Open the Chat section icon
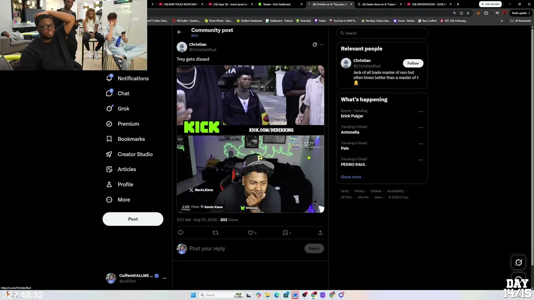Viewport: 534px width, 300px height. click(109, 93)
